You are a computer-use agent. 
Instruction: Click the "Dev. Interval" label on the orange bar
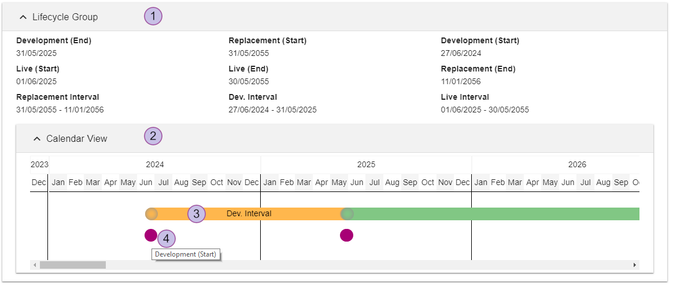(249, 214)
